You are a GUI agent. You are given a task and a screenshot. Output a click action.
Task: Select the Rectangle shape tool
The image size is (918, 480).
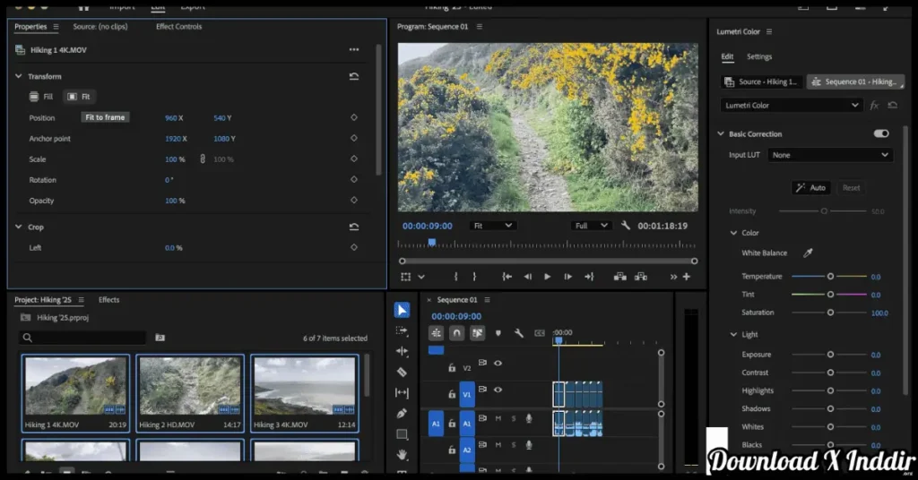point(402,433)
